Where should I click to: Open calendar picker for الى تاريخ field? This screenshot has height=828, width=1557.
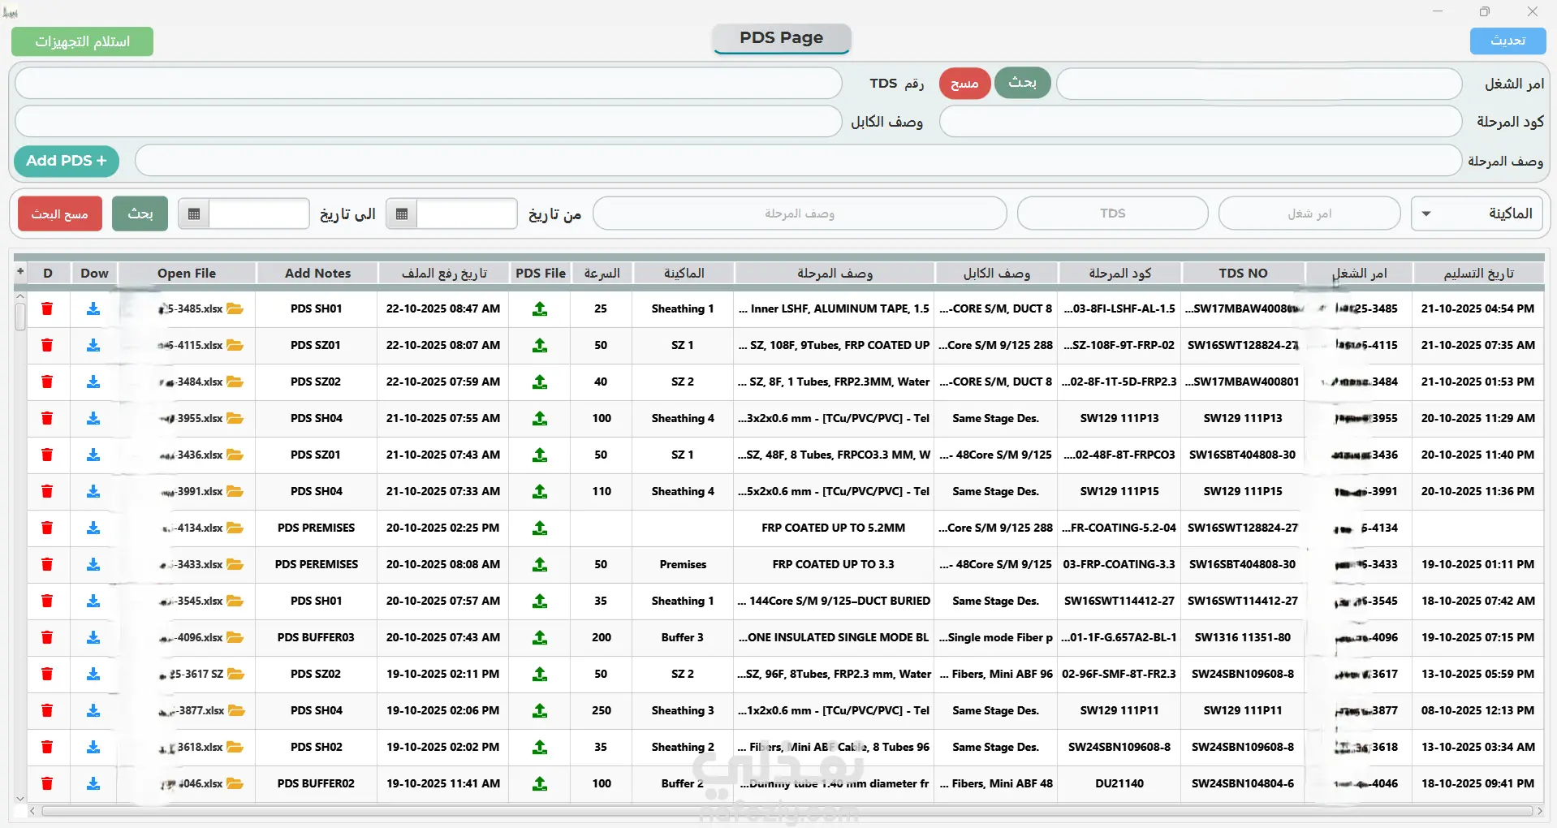(194, 213)
